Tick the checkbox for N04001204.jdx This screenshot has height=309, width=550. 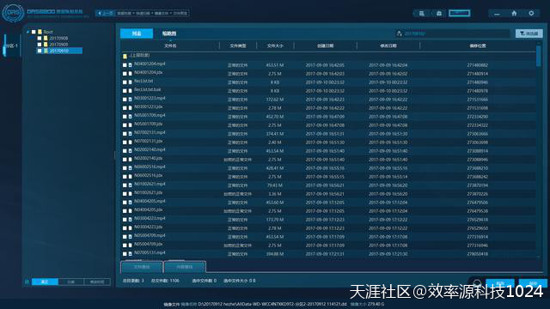pyautogui.click(x=125, y=74)
